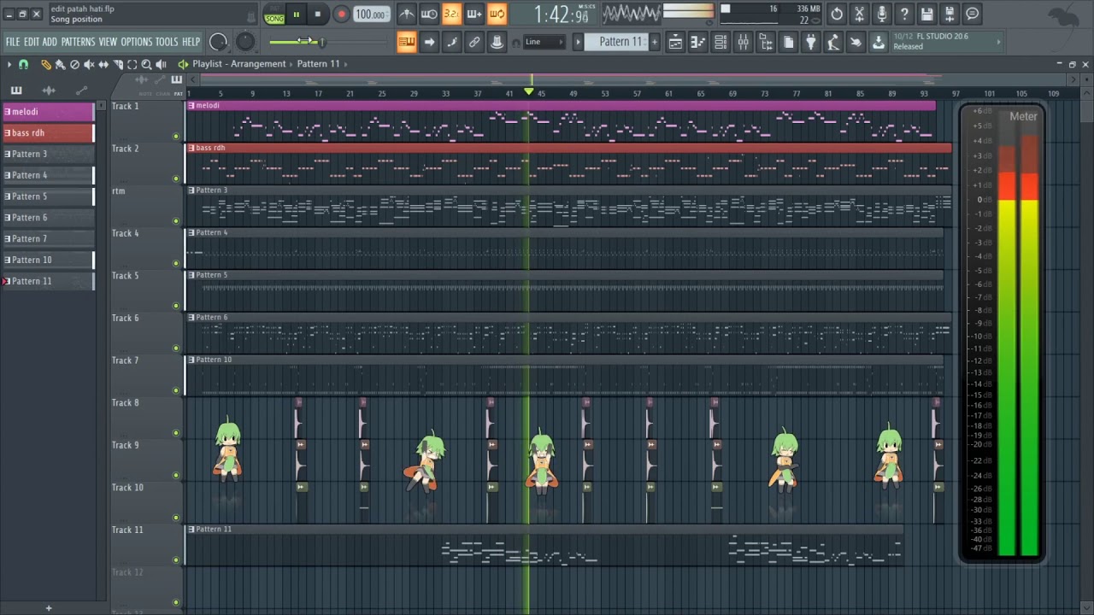
Task: Open the one-click audio recording microphone
Action: (882, 14)
